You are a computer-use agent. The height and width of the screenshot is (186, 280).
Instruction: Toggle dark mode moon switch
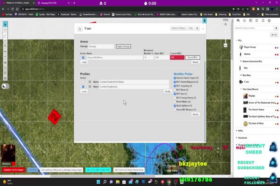pyautogui.click(x=5, y=86)
